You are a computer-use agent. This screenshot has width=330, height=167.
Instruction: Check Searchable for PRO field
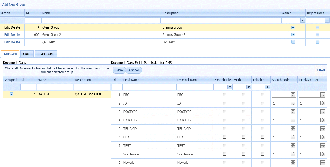(x=224, y=95)
